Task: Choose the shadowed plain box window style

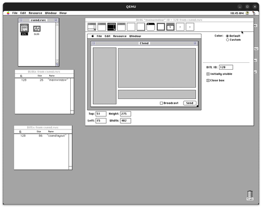Action: 141,27
